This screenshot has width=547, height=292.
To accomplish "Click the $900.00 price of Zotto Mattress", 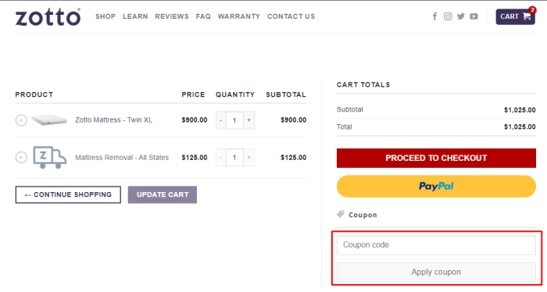I will coord(195,120).
